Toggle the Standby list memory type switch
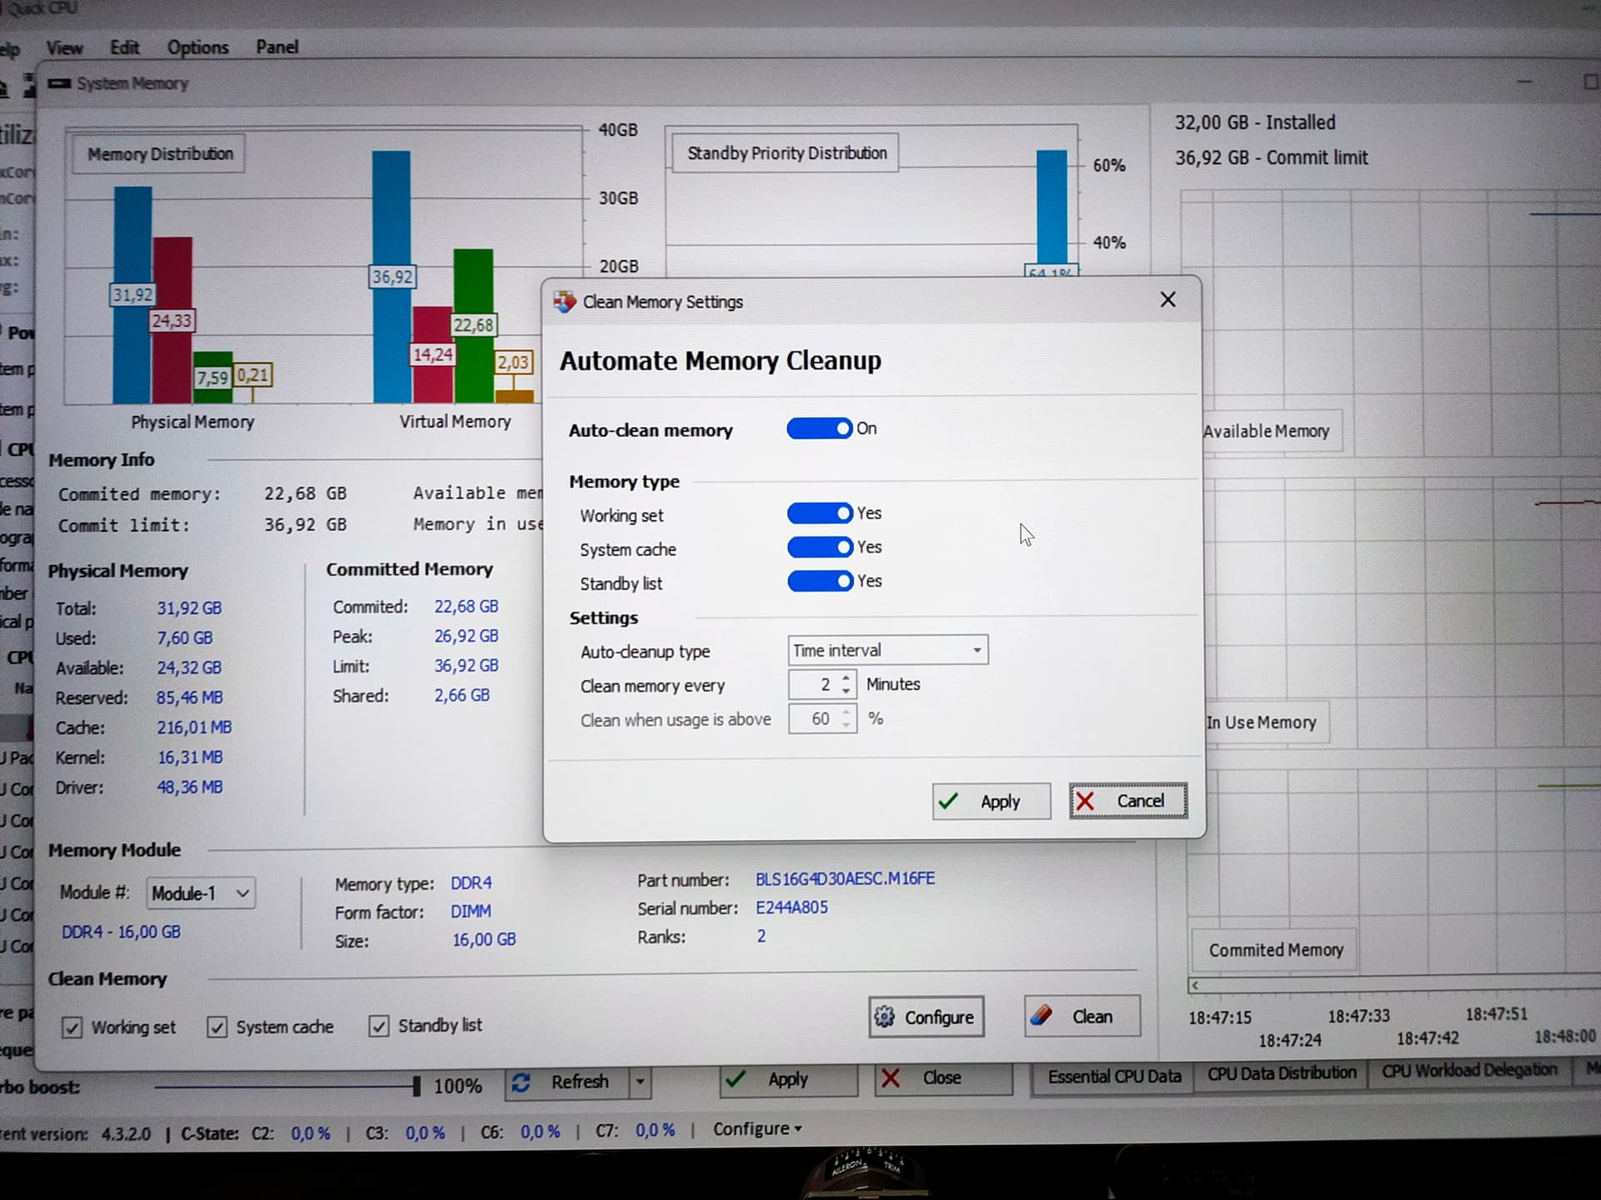The height and width of the screenshot is (1200, 1601). (820, 581)
